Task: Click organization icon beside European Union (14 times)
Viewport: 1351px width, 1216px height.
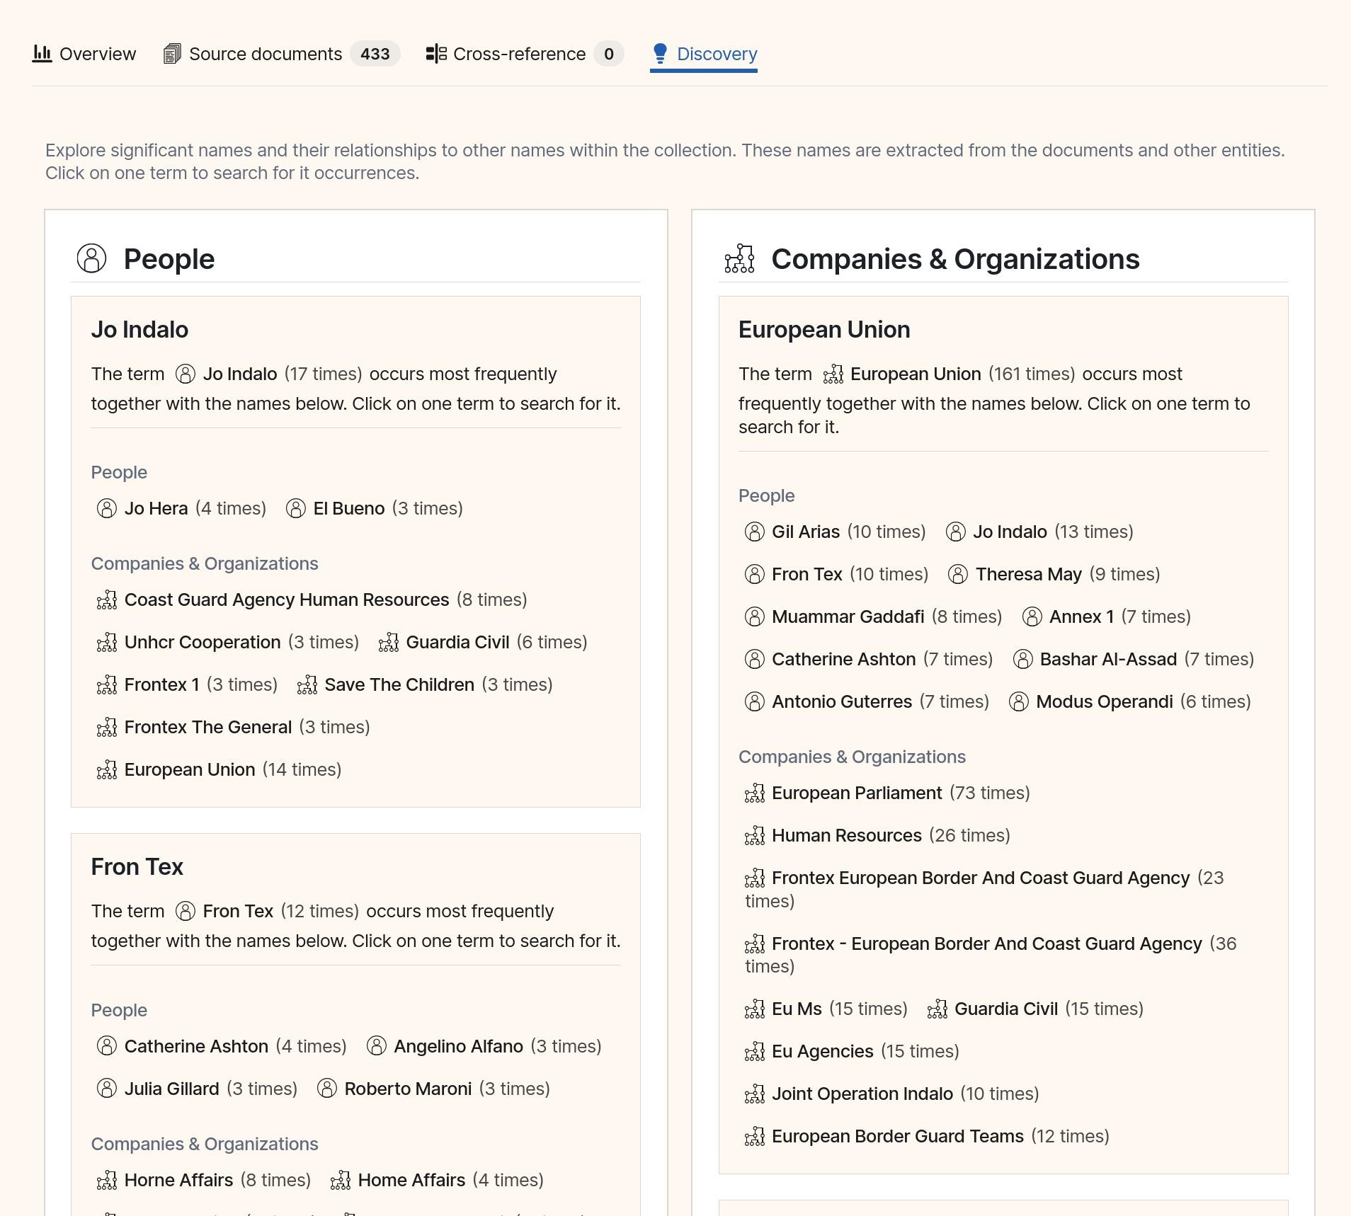Action: pyautogui.click(x=107, y=769)
